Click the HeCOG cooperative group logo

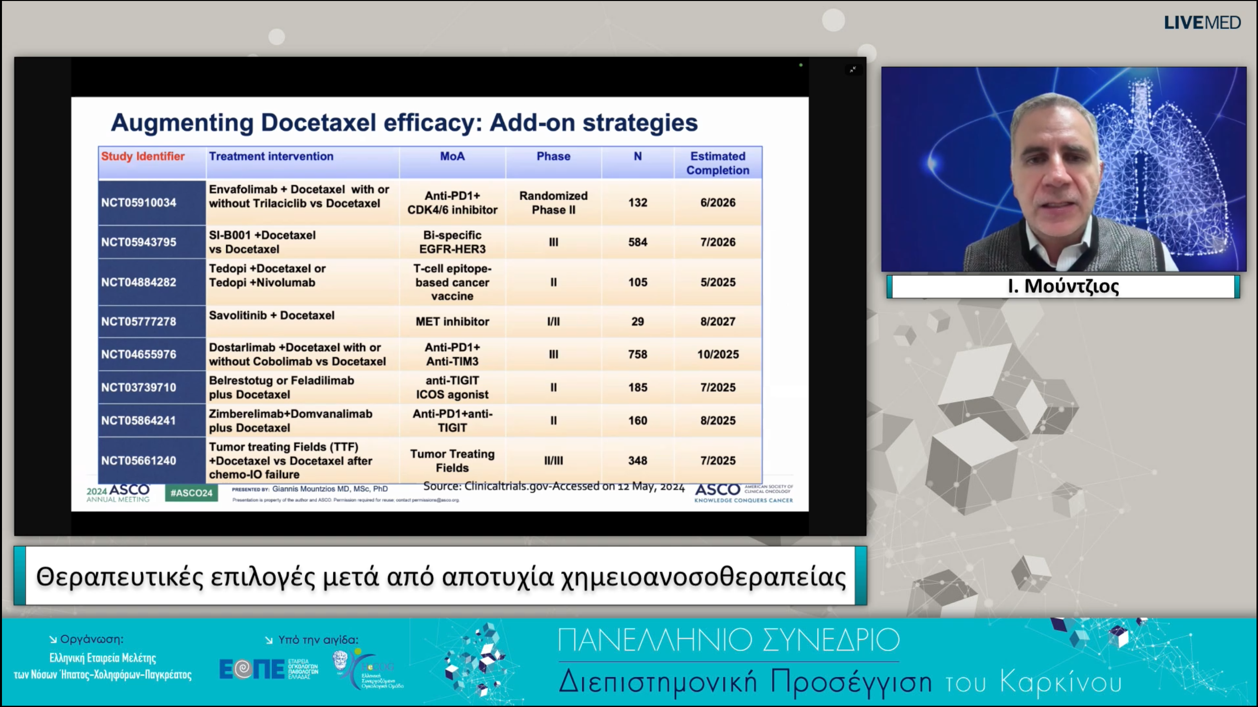click(368, 670)
